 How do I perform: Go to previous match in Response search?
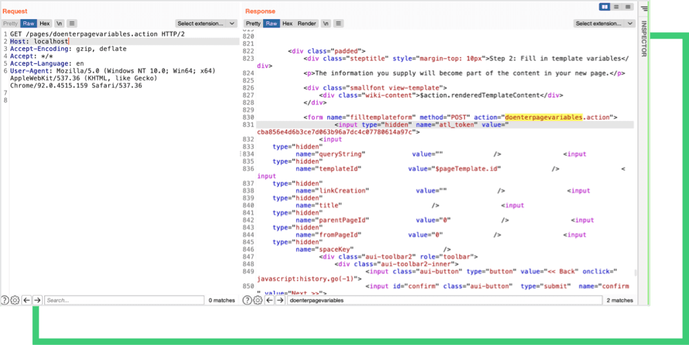(269, 300)
